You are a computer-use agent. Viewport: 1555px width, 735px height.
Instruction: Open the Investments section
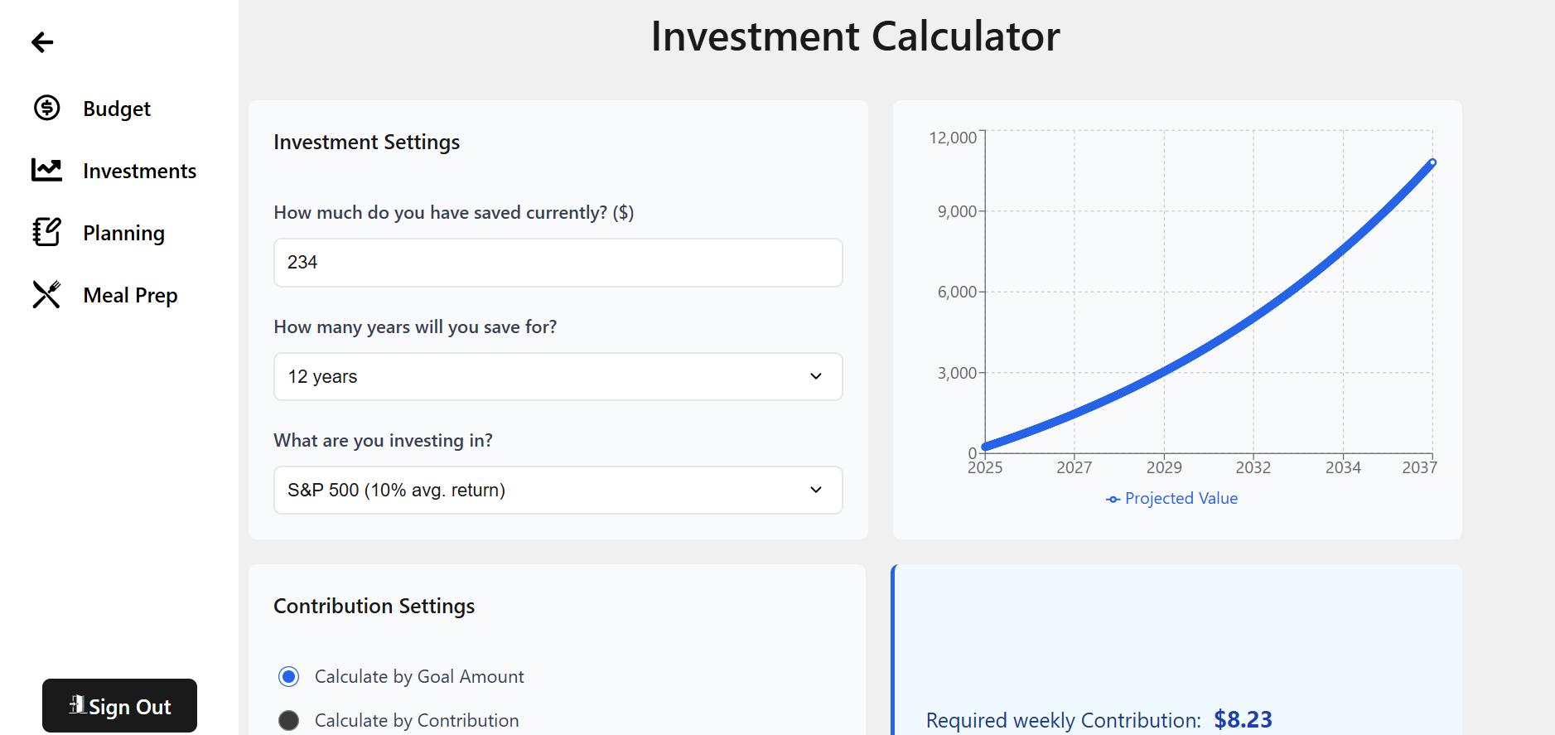pyautogui.click(x=139, y=171)
